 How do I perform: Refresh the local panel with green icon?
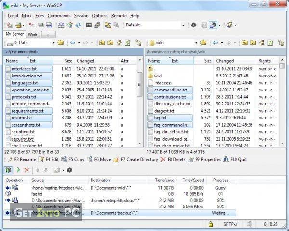point(128,43)
